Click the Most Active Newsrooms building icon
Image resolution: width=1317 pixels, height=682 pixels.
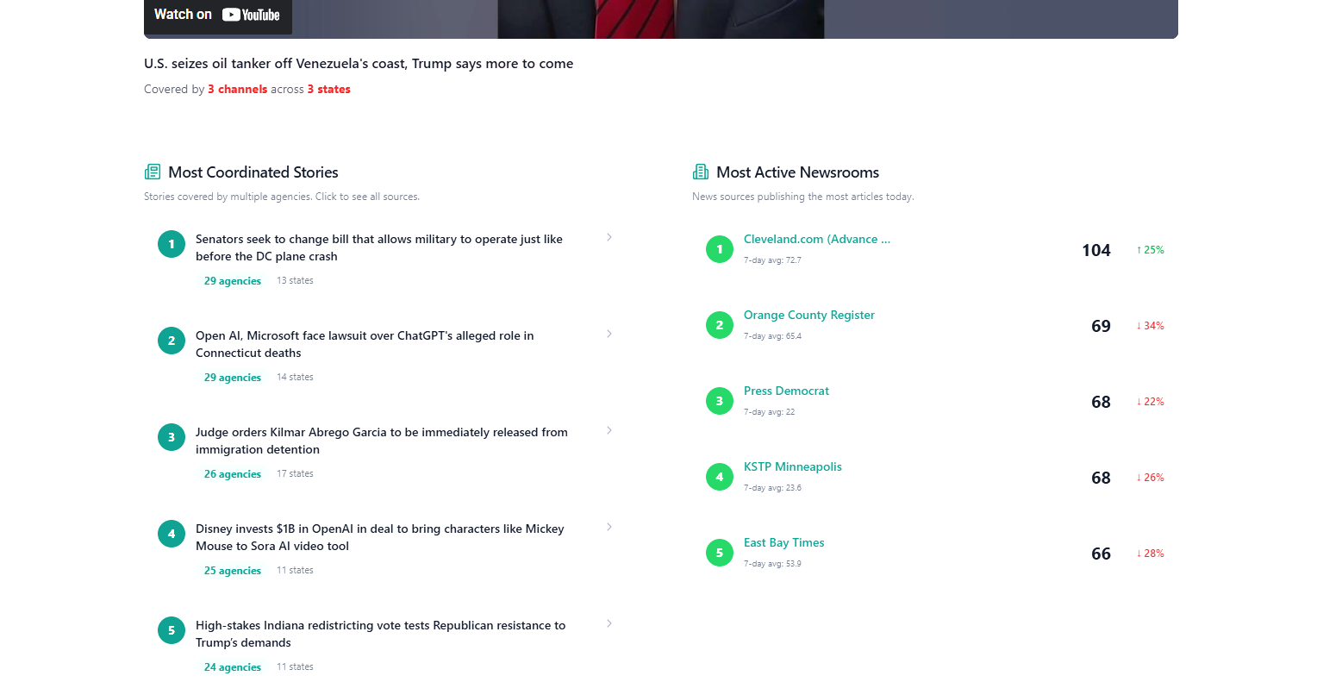click(x=701, y=172)
